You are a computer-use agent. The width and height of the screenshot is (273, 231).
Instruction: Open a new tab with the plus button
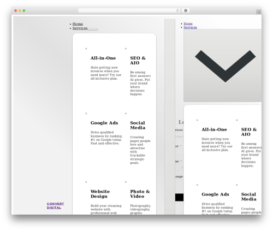[x=259, y=12]
